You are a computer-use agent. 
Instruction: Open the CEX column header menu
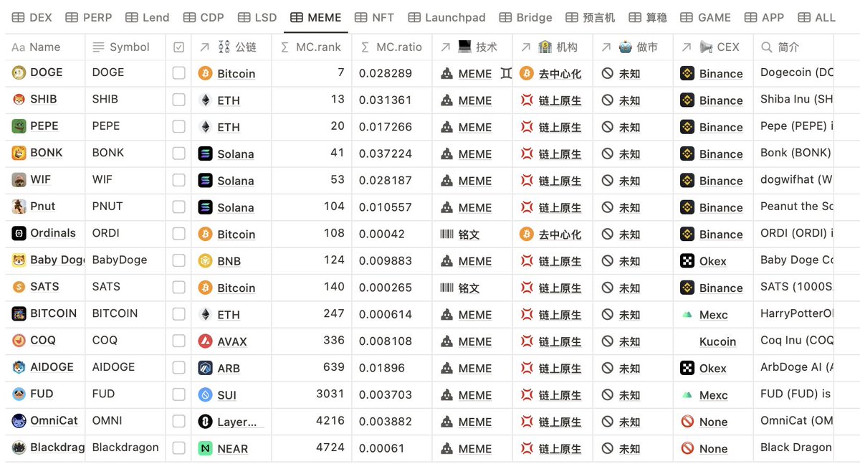click(x=713, y=47)
